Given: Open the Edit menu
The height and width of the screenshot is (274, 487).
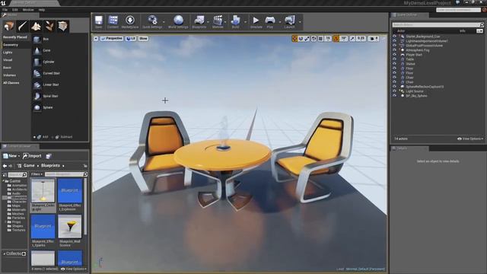Looking at the screenshot, I should pyautogui.click(x=15, y=10).
